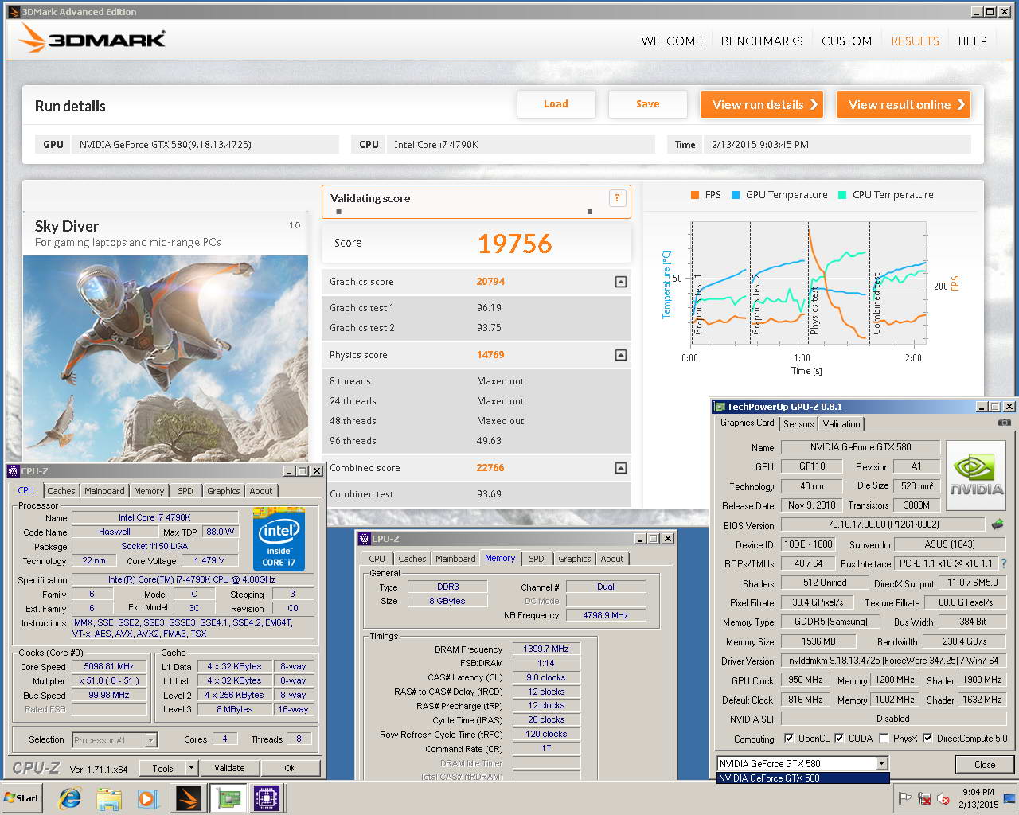The height and width of the screenshot is (815, 1019).
Task: Go to CUSTOM section in 3DMark
Action: point(846,41)
